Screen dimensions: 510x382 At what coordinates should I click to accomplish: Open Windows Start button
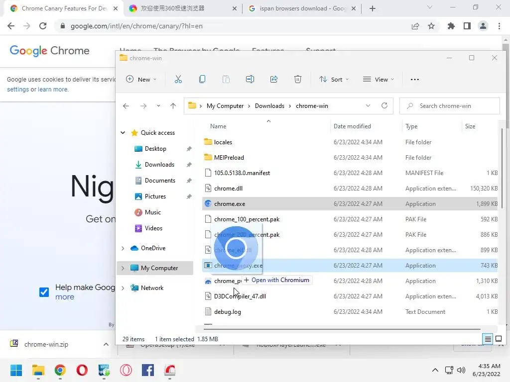pyautogui.click(x=16, y=370)
